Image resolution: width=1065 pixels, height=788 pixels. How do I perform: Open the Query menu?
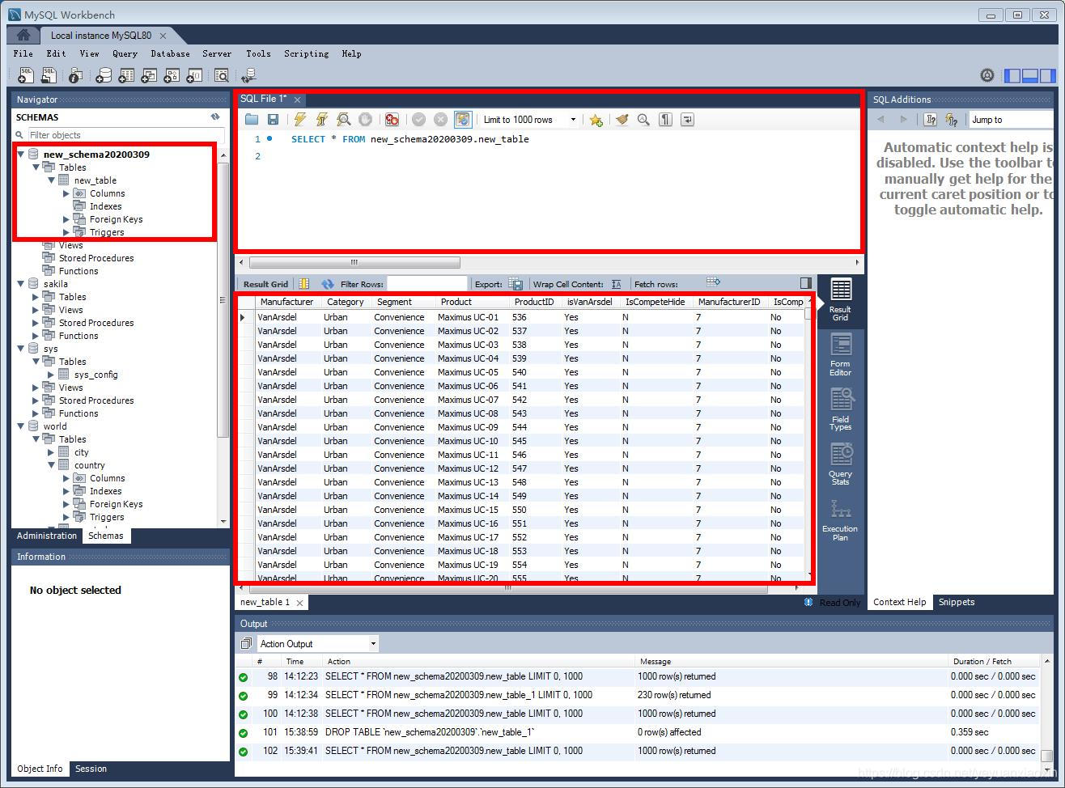125,53
